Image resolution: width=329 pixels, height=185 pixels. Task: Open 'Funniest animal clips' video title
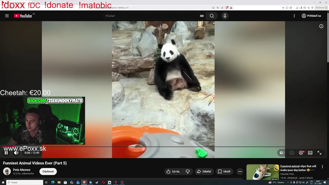point(298,168)
